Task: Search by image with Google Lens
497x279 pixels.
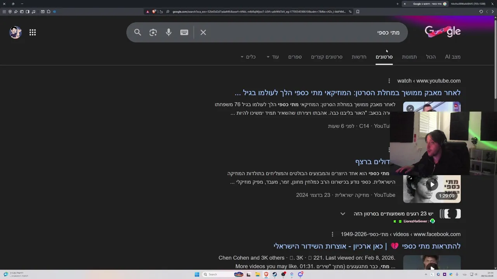Action: (x=153, y=33)
